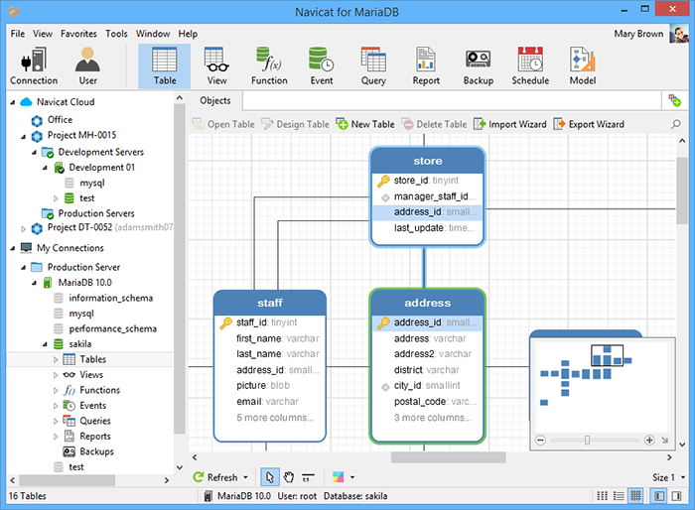Open the Function toolbar icon
695x510 pixels.
pos(269,66)
